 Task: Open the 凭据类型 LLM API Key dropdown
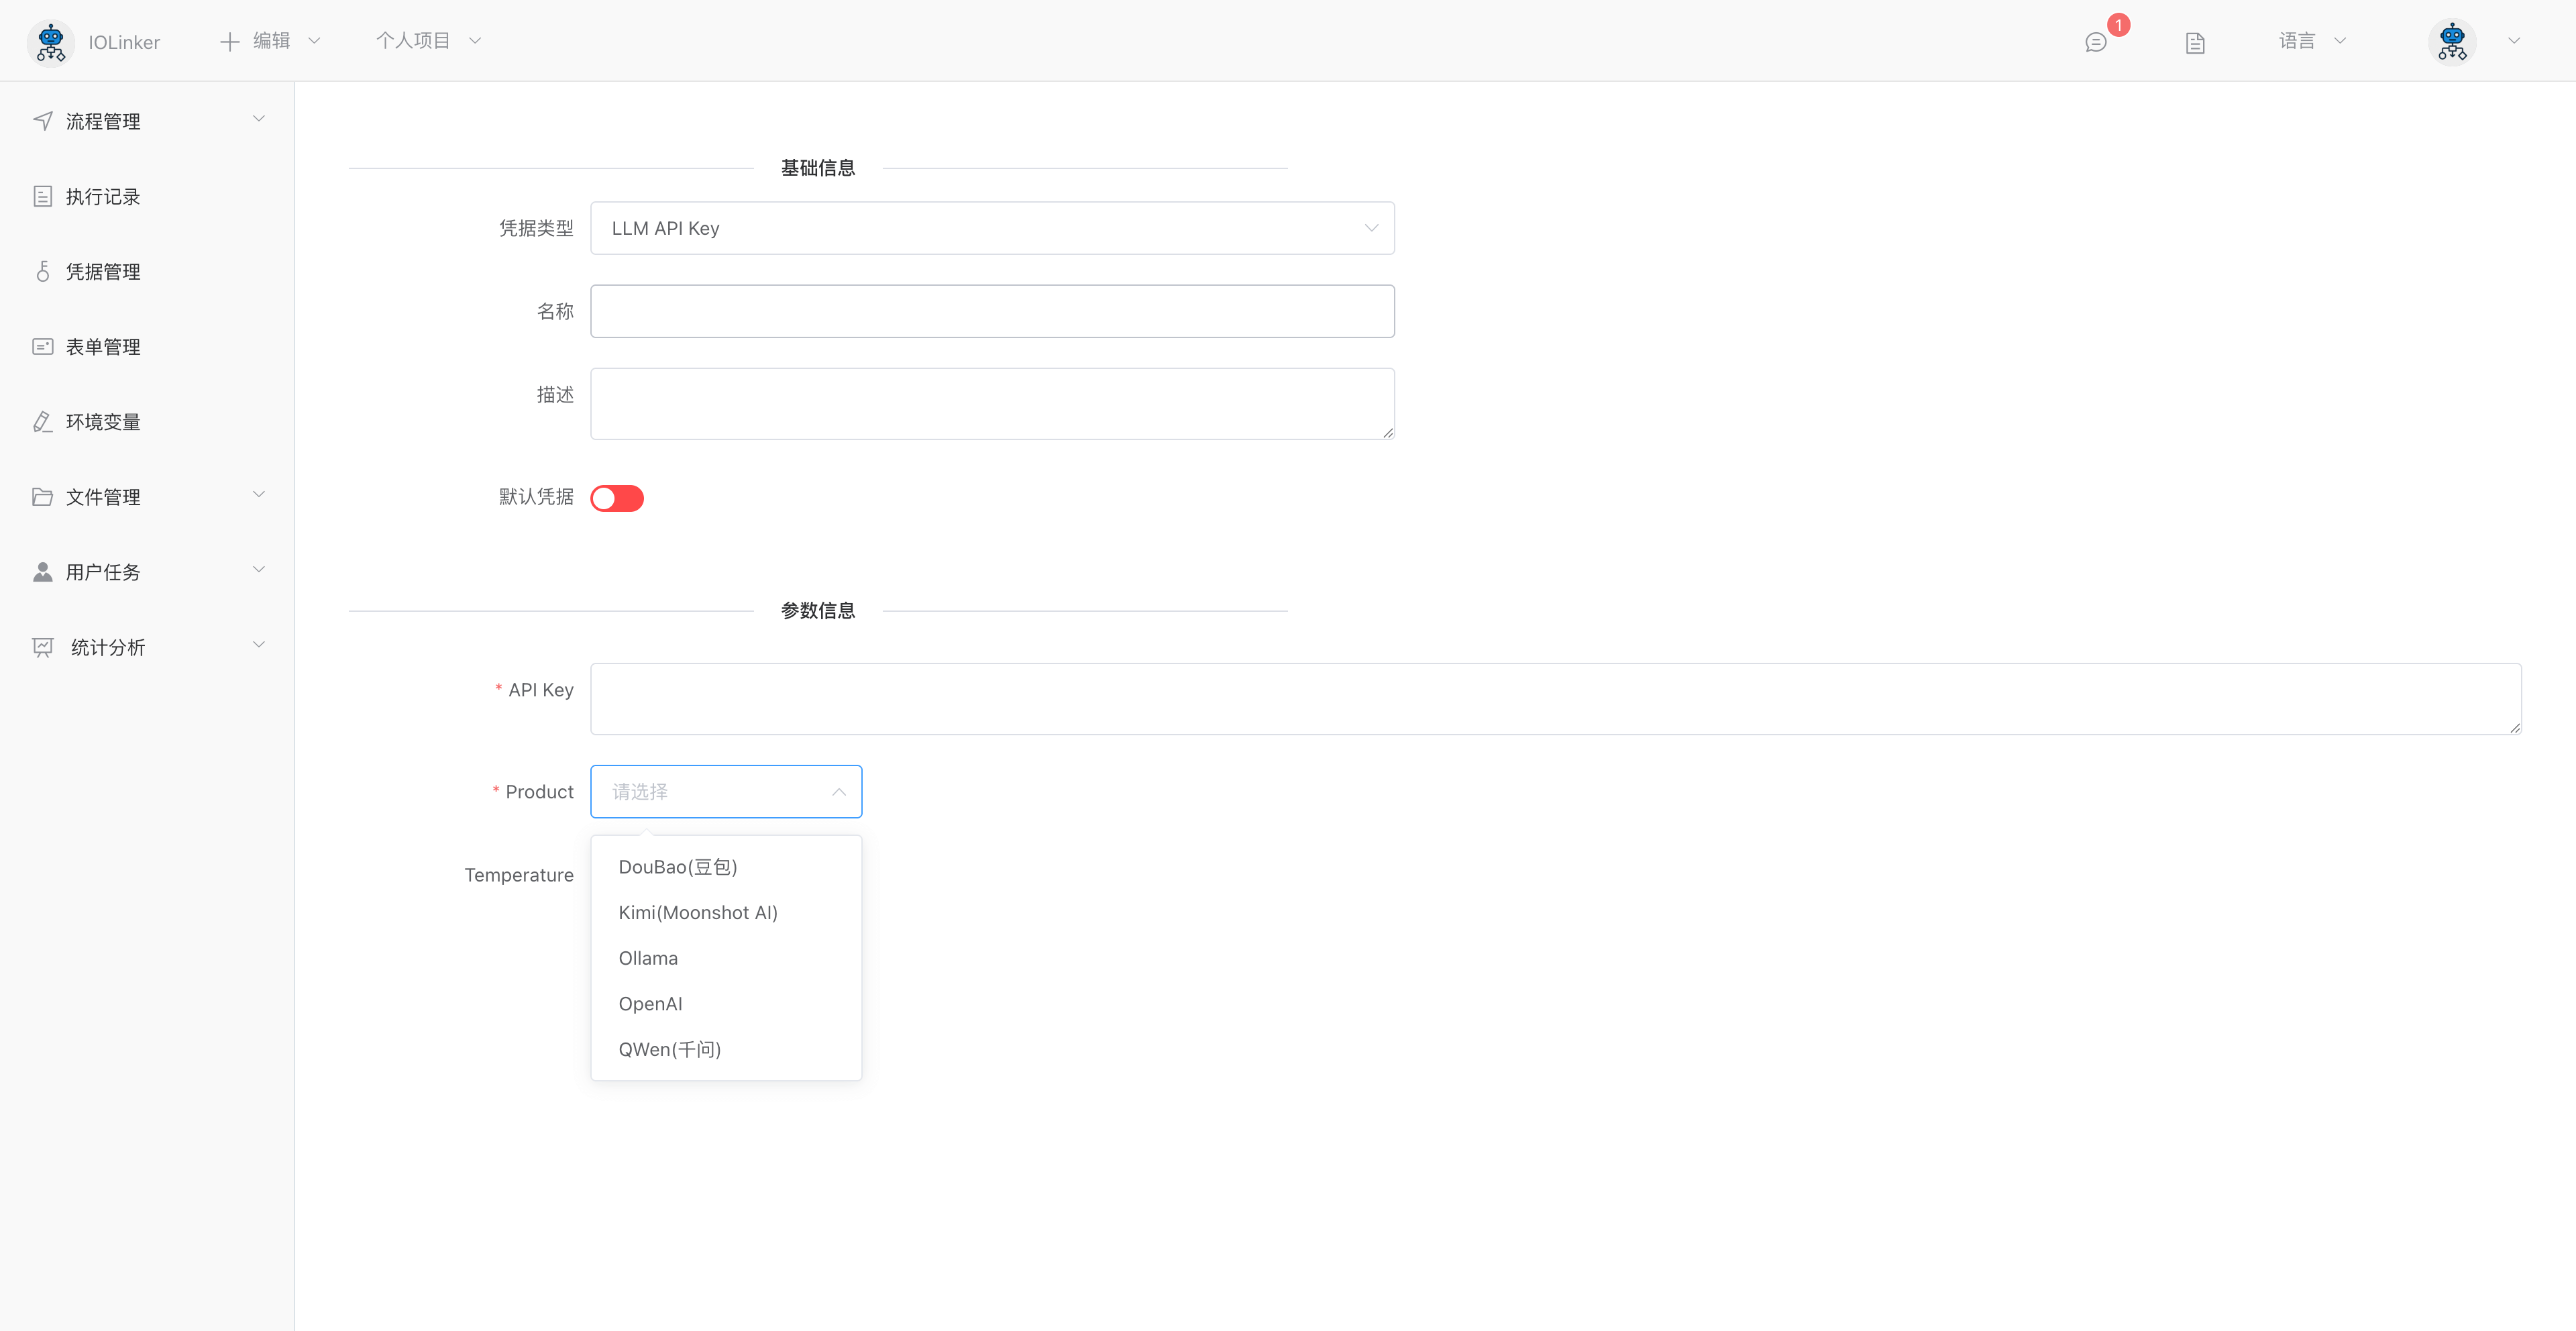point(991,228)
